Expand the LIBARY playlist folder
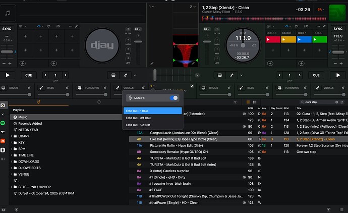 [12, 136]
